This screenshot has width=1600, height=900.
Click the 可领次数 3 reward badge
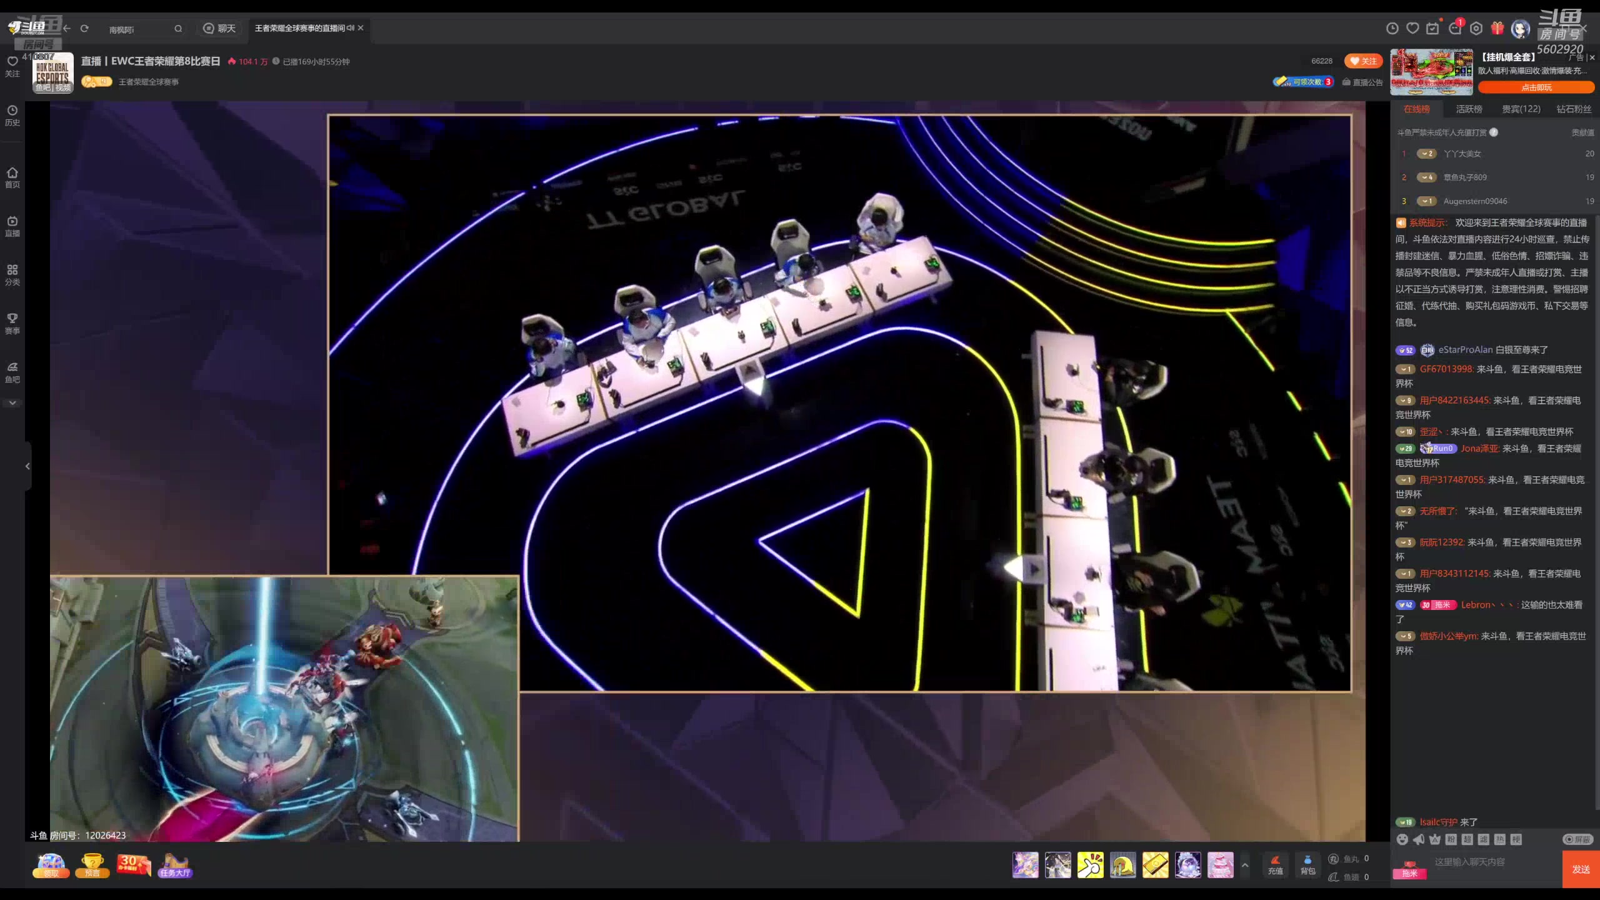click(x=1303, y=82)
